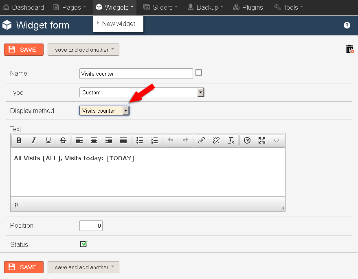This screenshot has width=358, height=279.
Task: Center-align text in the editor
Action: [x=94, y=140]
